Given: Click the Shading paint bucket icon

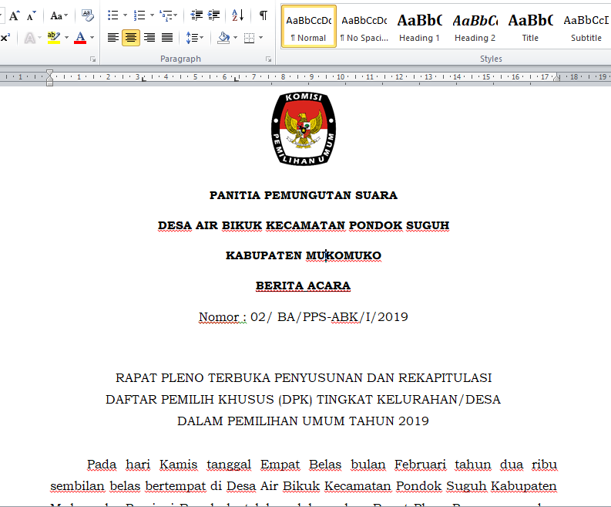Looking at the screenshot, I should click(223, 38).
